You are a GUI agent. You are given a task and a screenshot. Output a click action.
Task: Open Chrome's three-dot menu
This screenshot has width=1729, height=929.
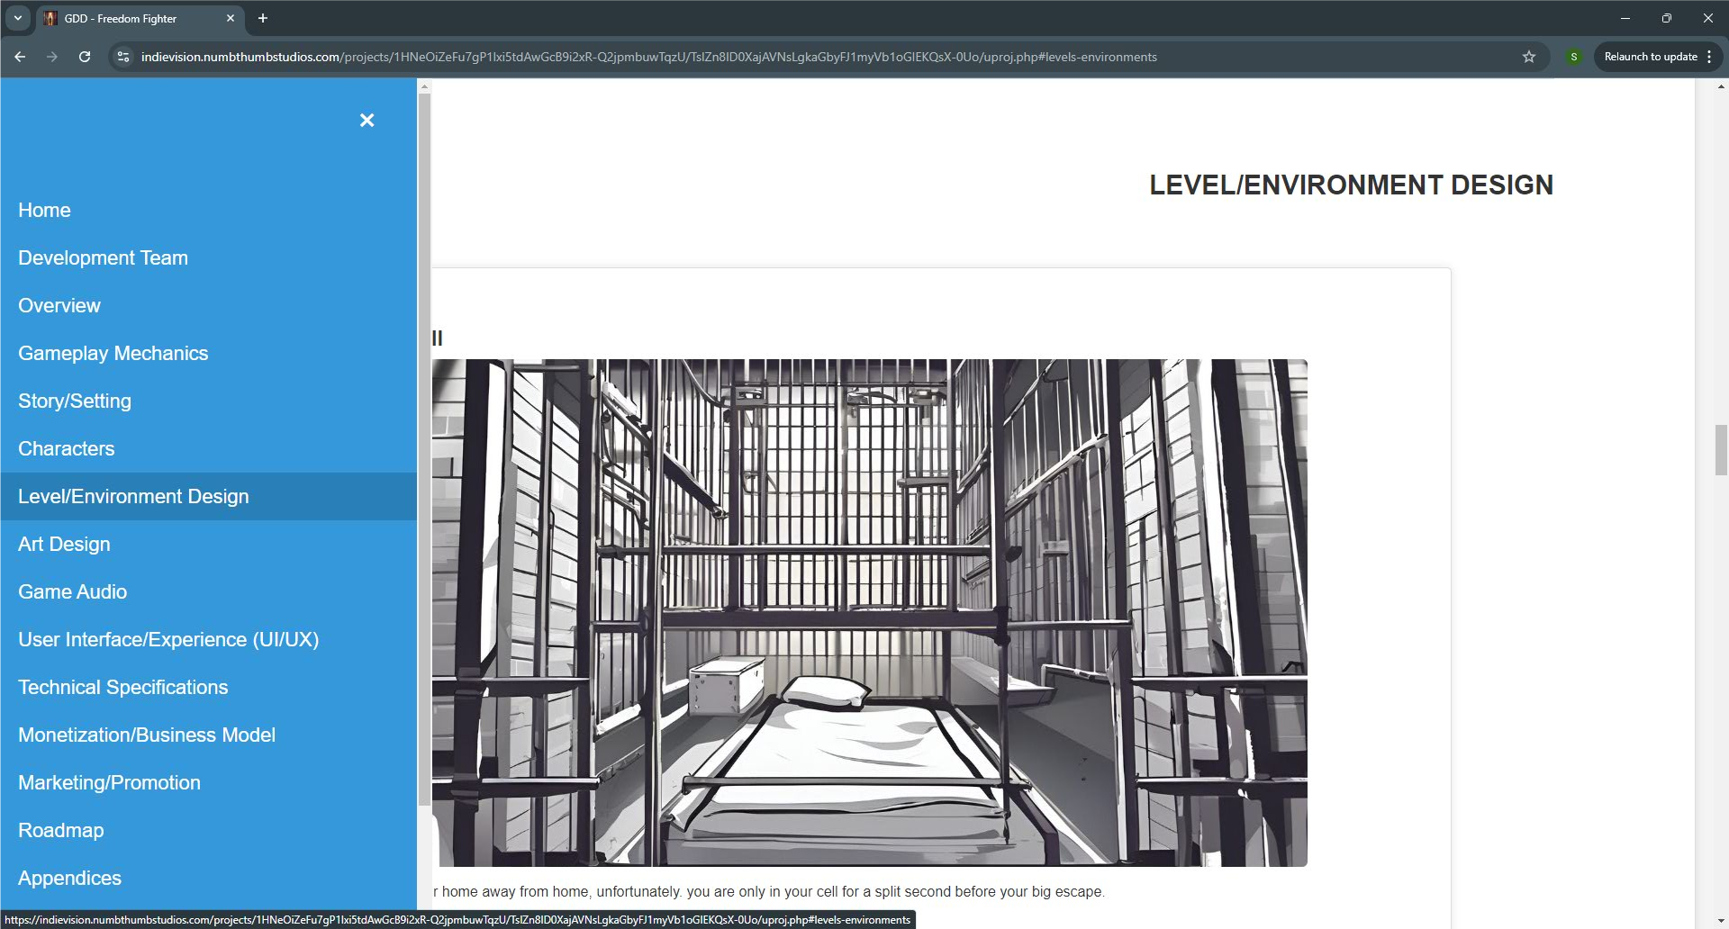click(1709, 57)
